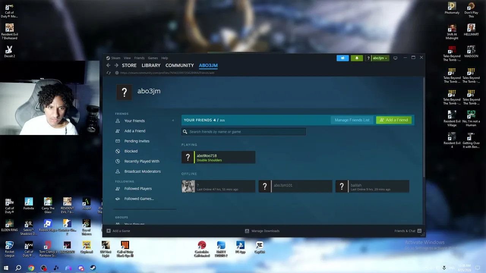Go to the LIBRARY tab
This screenshot has height=273, width=486.
tap(151, 65)
